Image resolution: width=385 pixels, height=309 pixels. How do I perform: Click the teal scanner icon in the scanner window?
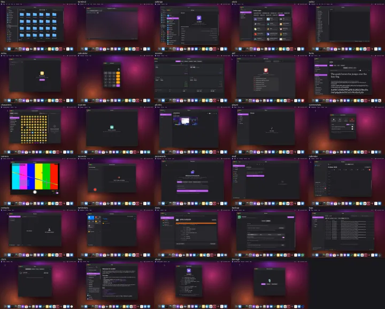pos(112,127)
